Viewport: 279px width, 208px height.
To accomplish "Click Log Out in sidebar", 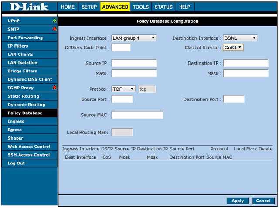I will pyautogui.click(x=29, y=163).
